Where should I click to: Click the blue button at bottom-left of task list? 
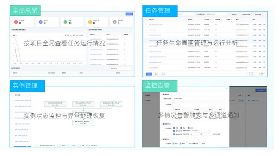(x=149, y=74)
